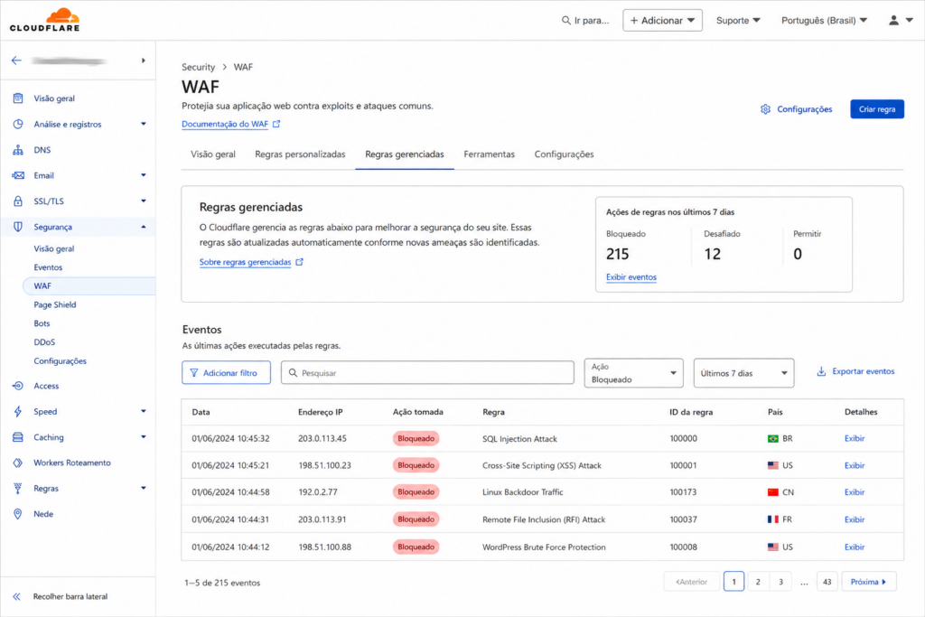Open the Exibir eventos link

click(631, 277)
